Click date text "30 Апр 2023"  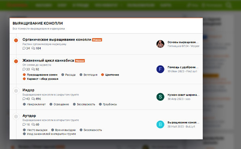175,99
